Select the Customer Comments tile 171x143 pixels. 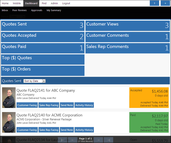tap(127, 37)
